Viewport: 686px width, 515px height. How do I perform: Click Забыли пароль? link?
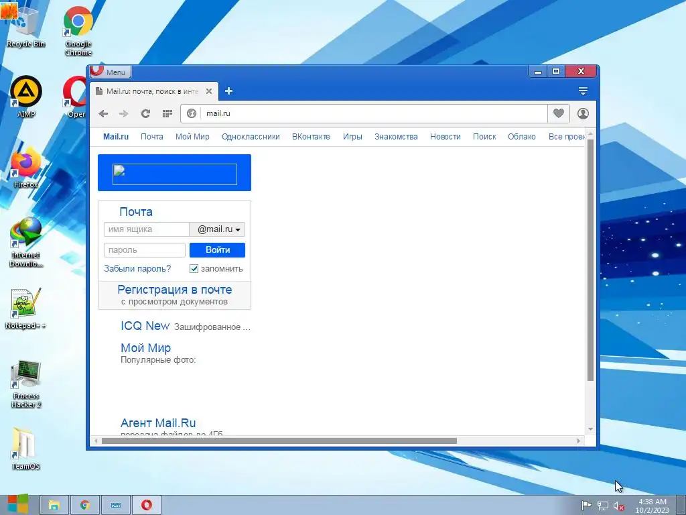137,268
